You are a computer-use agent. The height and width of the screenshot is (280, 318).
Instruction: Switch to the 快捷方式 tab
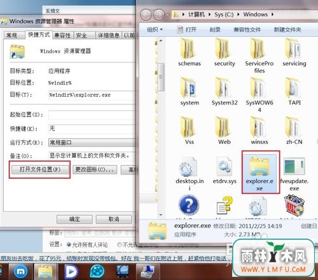[x=39, y=34]
